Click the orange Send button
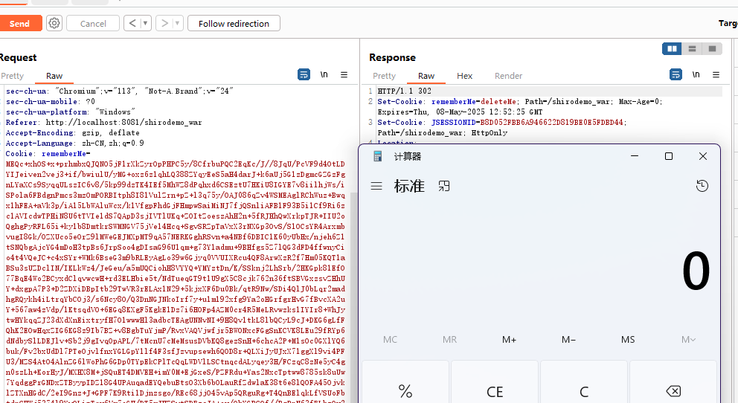Screen dimensions: 738x403 coord(20,24)
